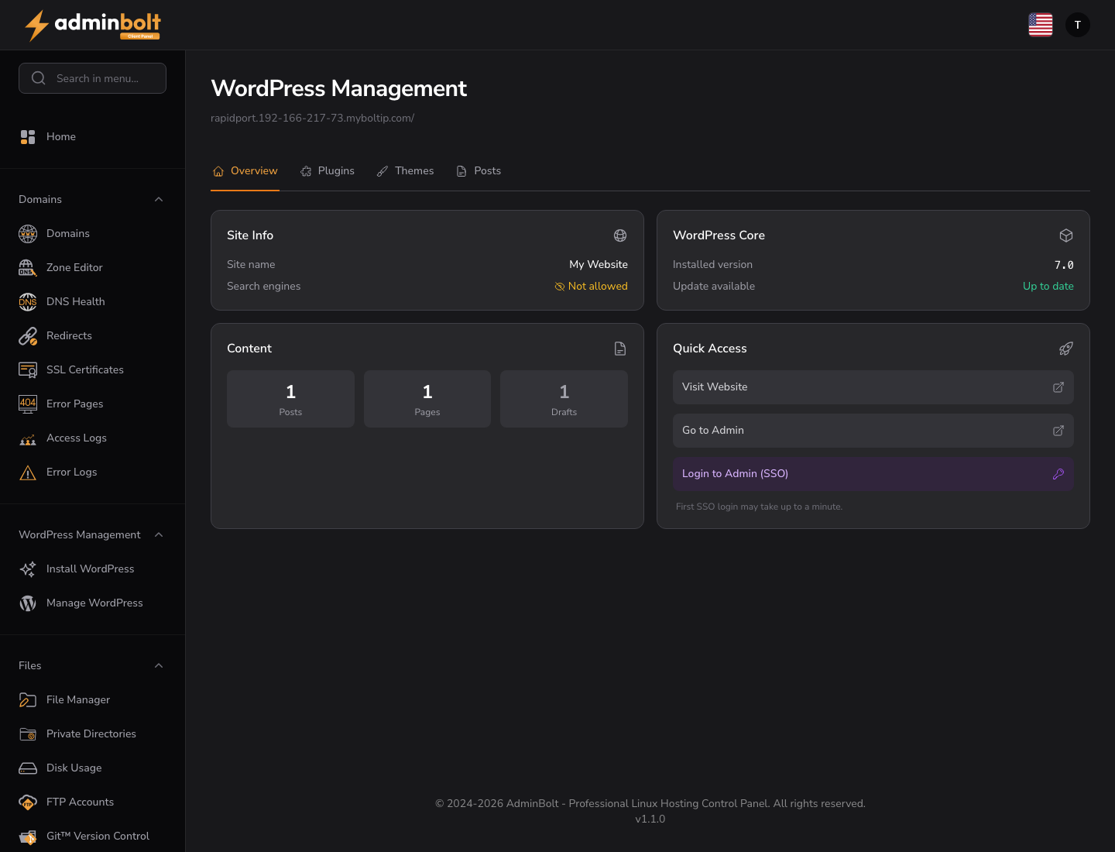1115x852 pixels.
Task: Open SSL Certificates in the sidebar
Action: click(92, 369)
